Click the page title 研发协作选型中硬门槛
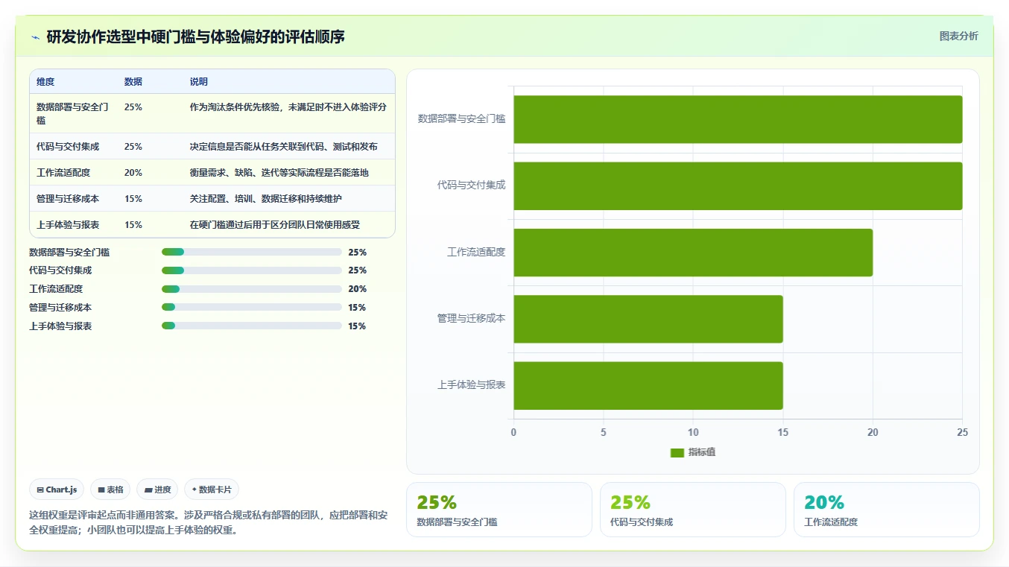 (195, 37)
